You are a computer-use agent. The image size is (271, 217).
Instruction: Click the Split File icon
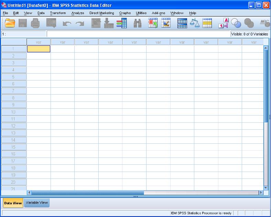(182, 23)
